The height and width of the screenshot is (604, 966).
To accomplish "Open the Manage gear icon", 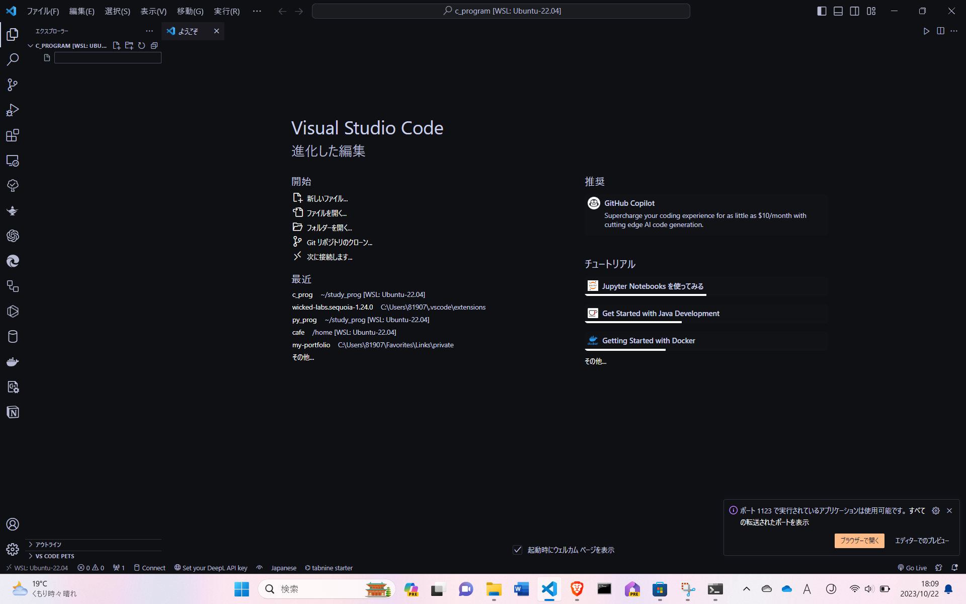I will [x=13, y=549].
